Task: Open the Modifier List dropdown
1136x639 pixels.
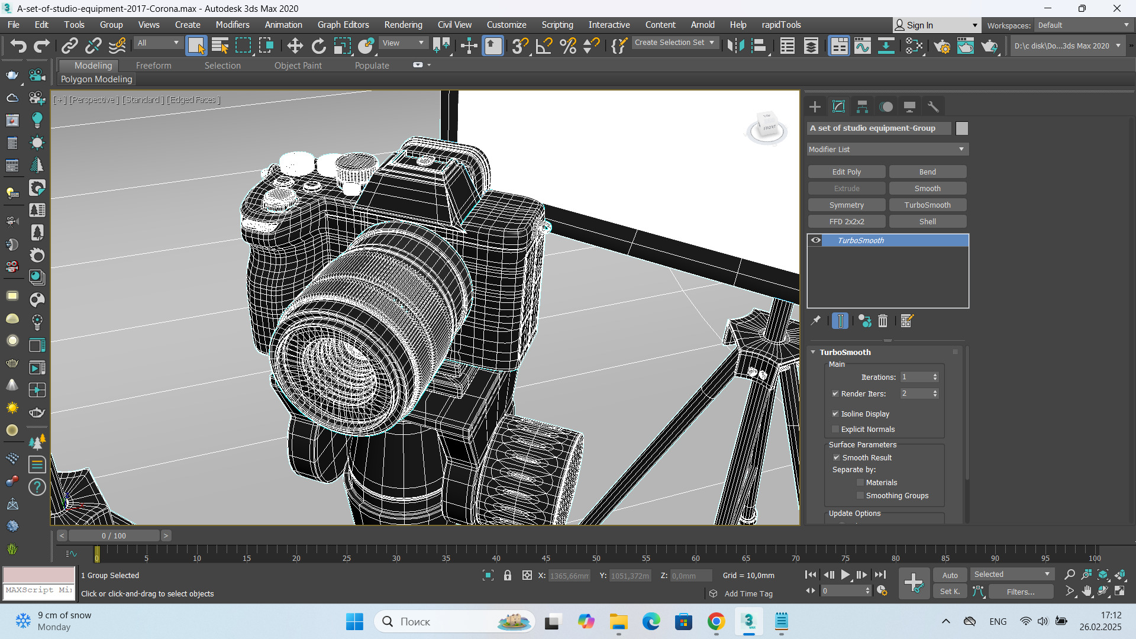Action: [x=887, y=149]
